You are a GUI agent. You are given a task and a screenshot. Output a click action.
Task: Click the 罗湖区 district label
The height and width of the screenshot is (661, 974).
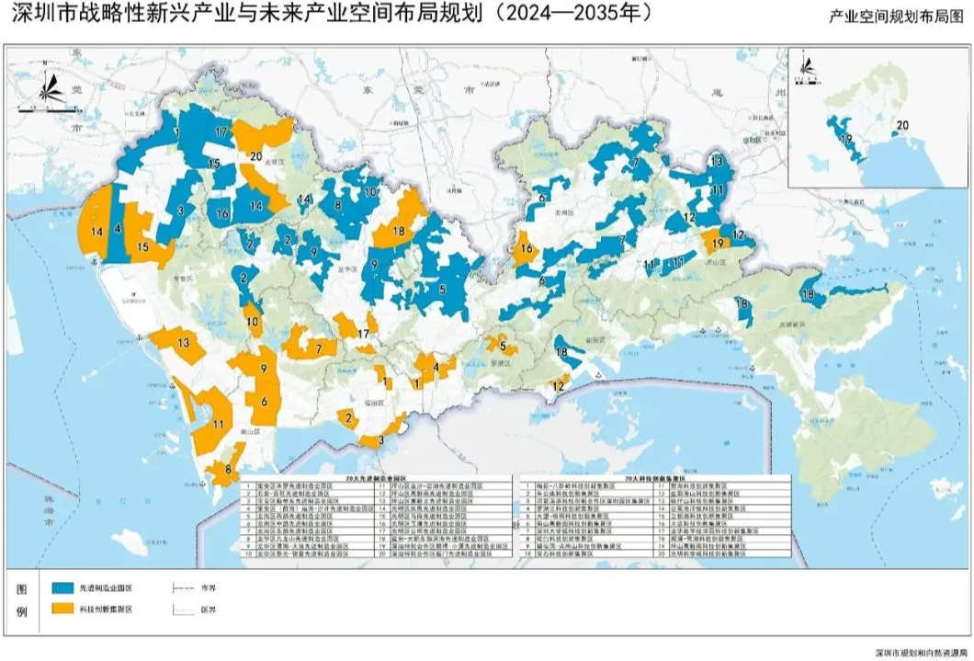point(501,364)
